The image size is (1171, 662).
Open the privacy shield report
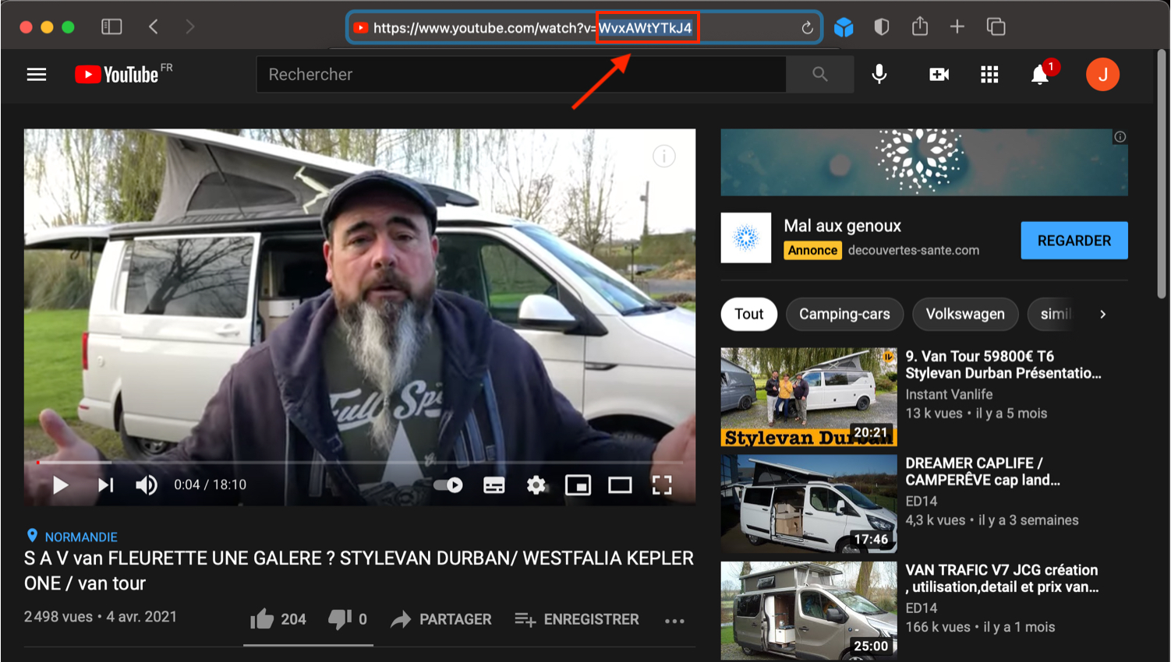tap(882, 27)
